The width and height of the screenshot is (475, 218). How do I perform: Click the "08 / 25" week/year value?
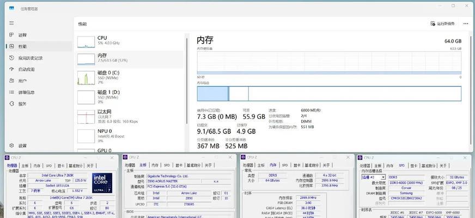pos(457,188)
